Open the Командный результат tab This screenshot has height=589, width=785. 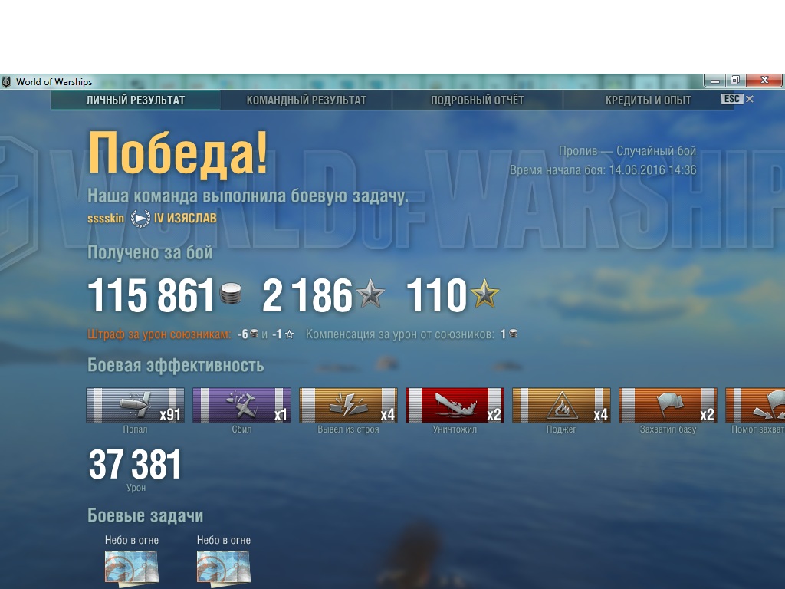307,100
